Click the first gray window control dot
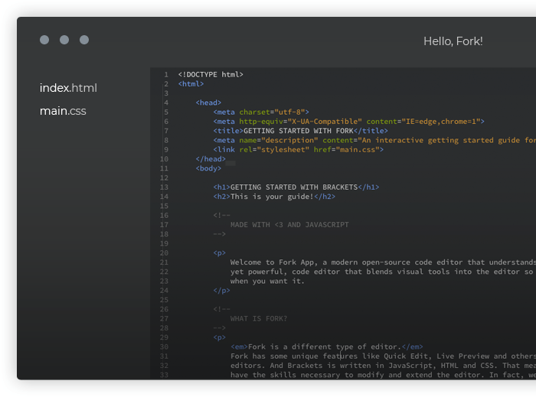This screenshot has height=397, width=536. [x=44, y=40]
